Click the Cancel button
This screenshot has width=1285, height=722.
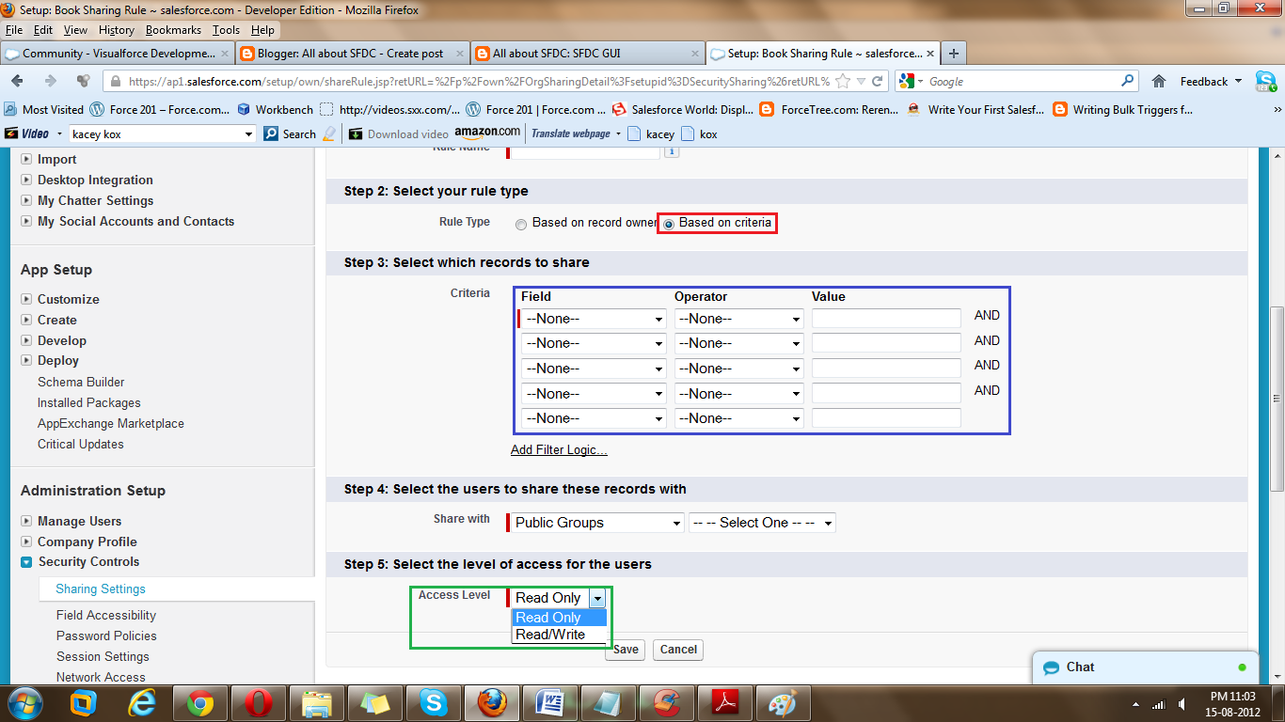677,650
